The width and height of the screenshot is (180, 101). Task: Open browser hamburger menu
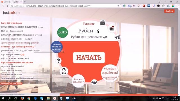click(x=159, y=2)
